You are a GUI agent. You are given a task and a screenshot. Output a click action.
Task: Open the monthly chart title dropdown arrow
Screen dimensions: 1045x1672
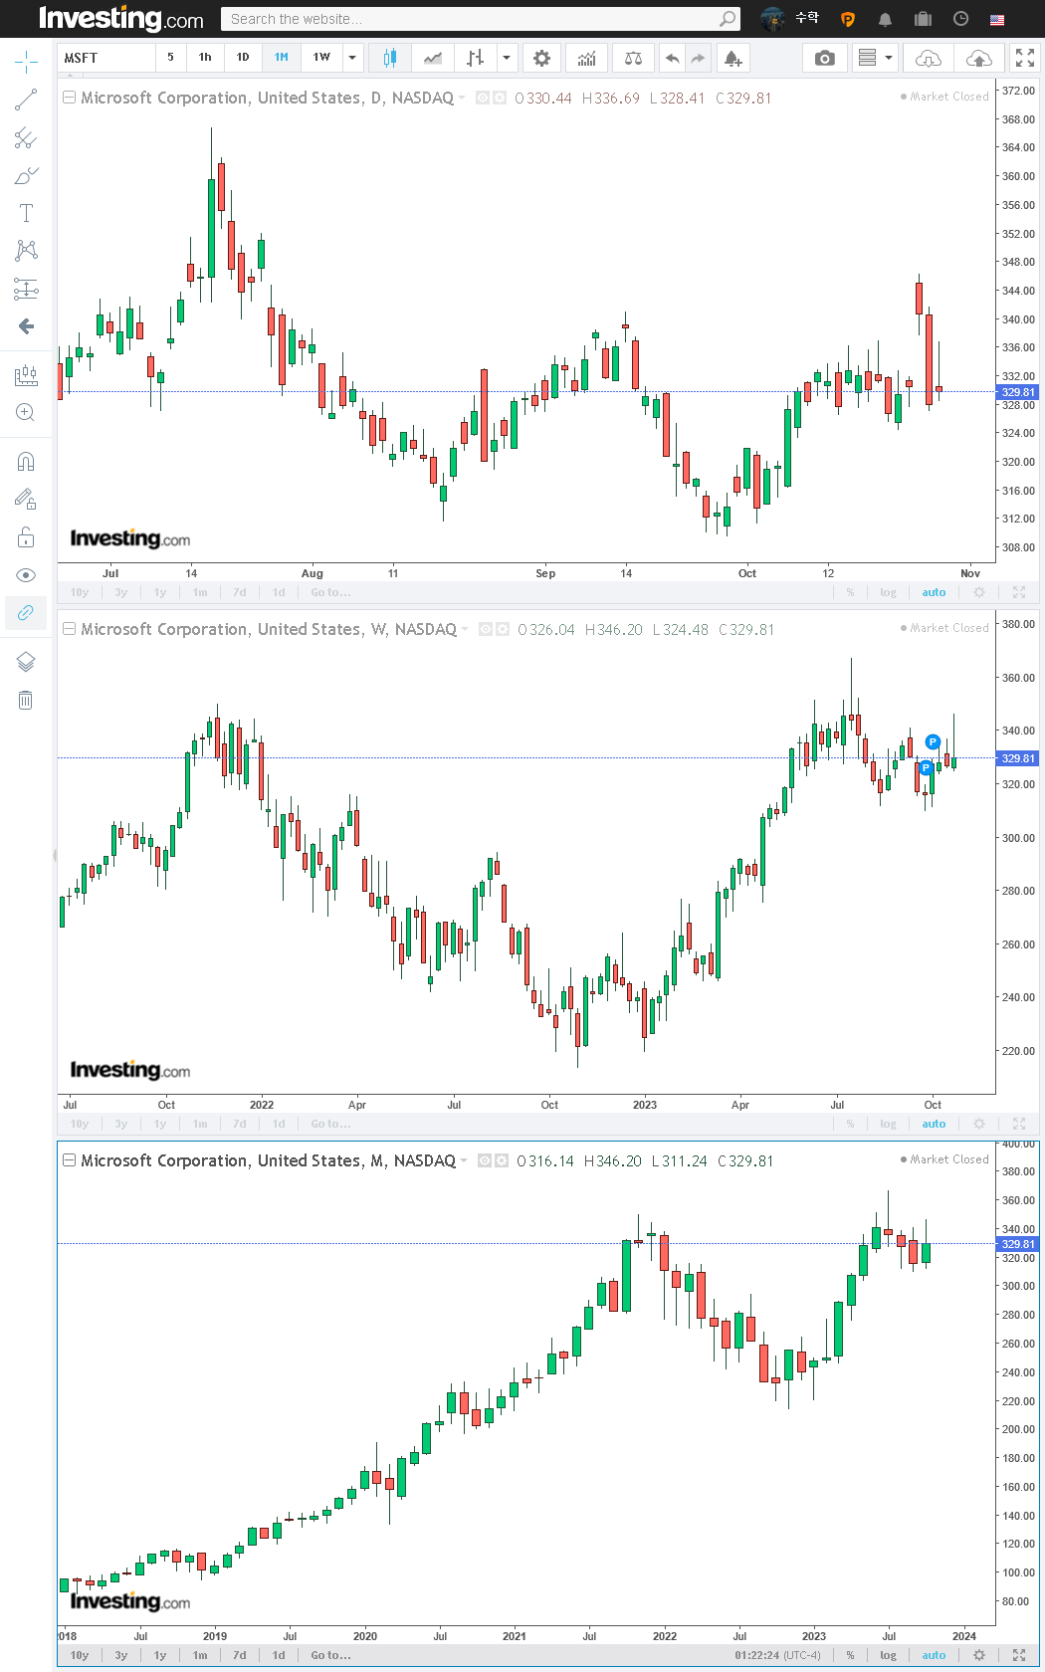(464, 1161)
